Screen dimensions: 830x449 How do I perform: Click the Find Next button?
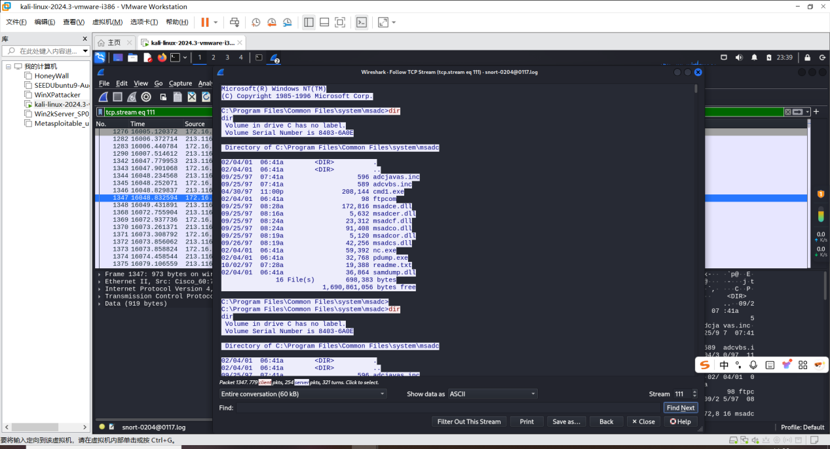[x=681, y=408]
